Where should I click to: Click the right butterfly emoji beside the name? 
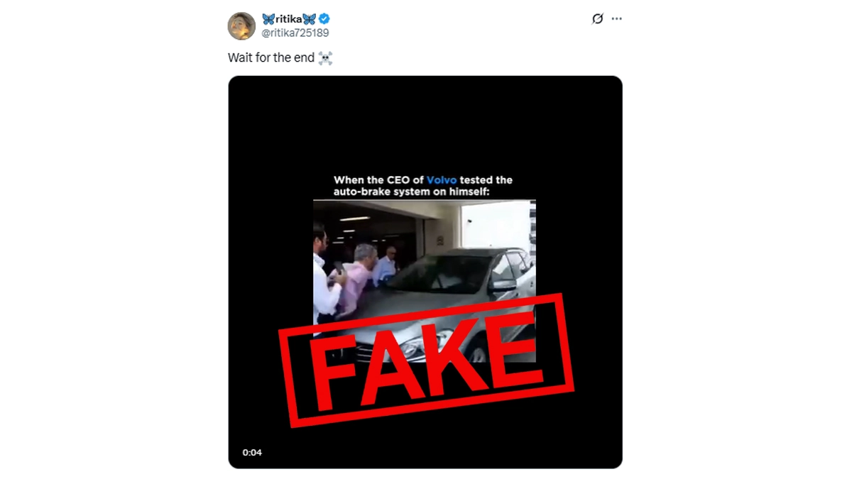coord(309,19)
